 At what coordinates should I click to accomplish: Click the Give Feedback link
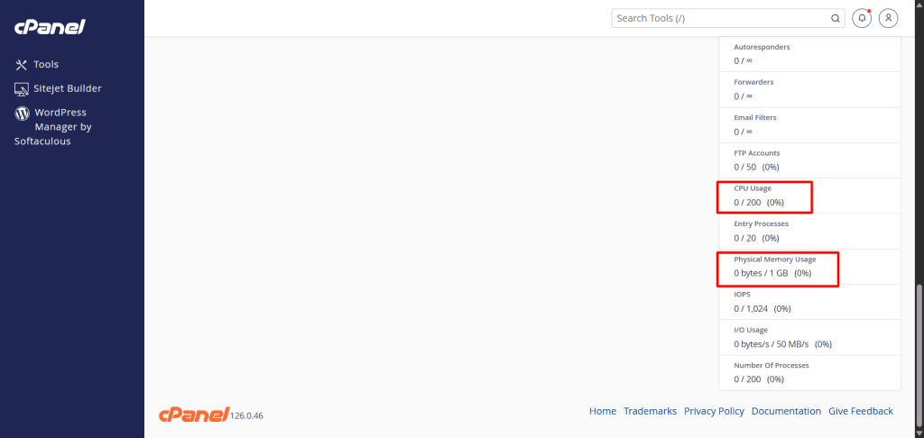coord(861,411)
